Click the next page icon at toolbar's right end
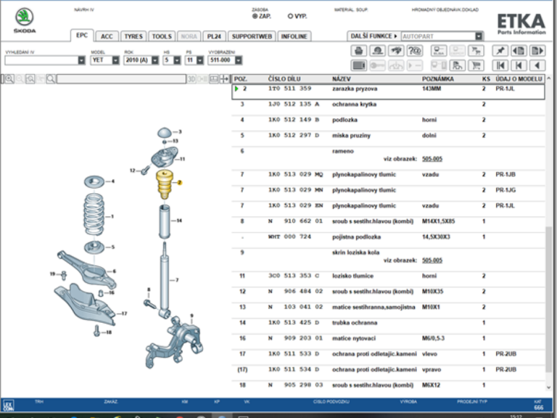 pyautogui.click(x=537, y=51)
